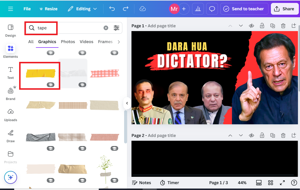Duplicate Page 1 using the copy icon

pyautogui.click(x=273, y=26)
